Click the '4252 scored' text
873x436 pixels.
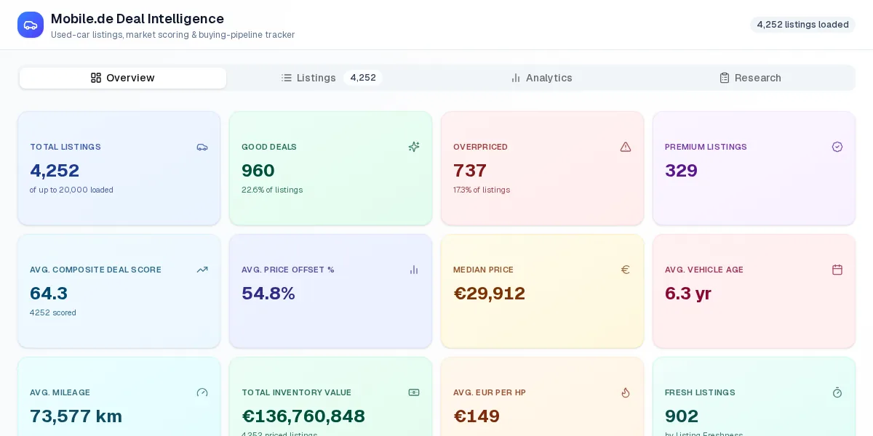[x=53, y=312]
